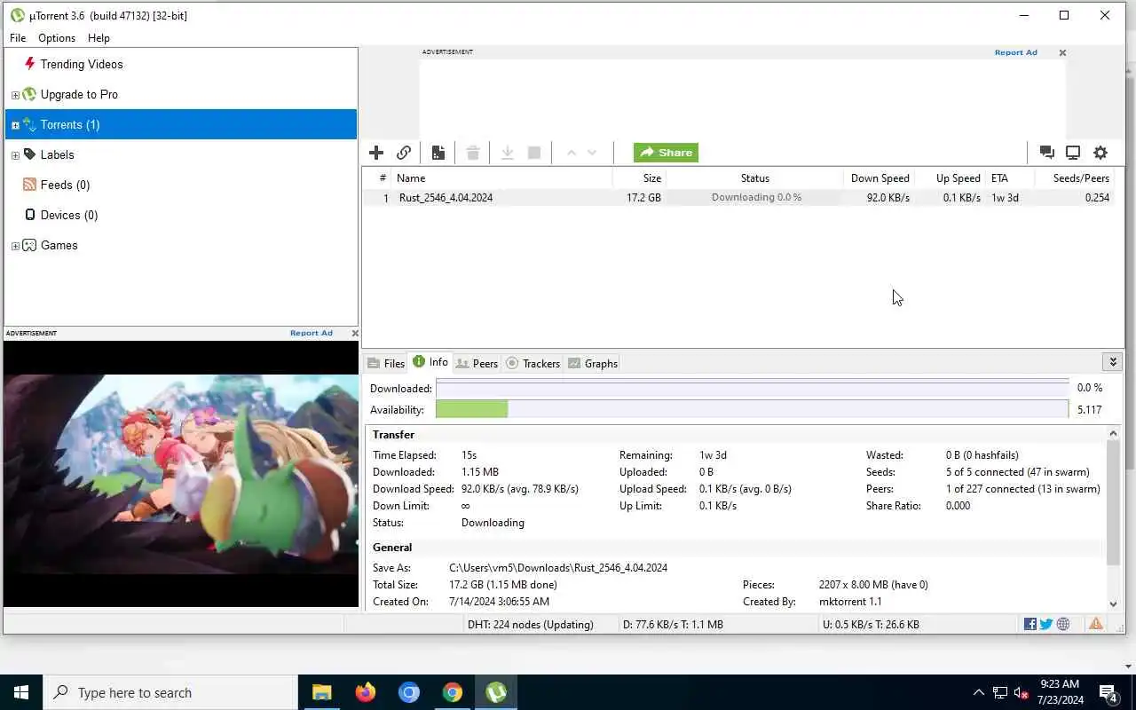Open the Options menu
Image resolution: width=1136 pixels, height=710 pixels.
[57, 38]
